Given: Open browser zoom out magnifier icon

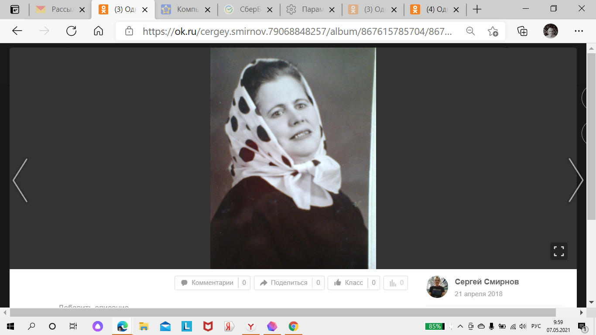Looking at the screenshot, I should click(470, 31).
